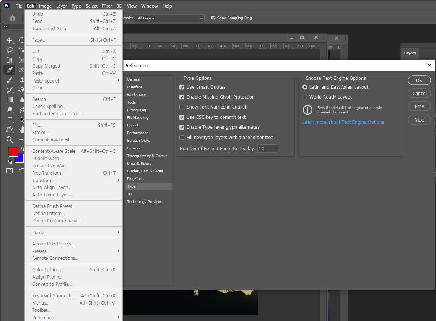Expand the Preferences submenu in Edit menu
Viewport: 436px width, 321px height.
tap(74, 318)
